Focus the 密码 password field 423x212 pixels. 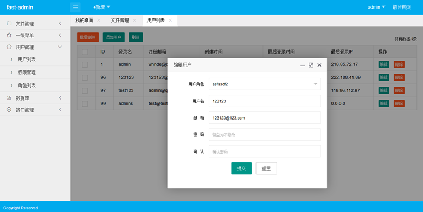pyautogui.click(x=265, y=135)
